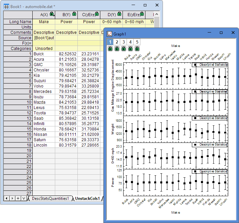The height and width of the screenshot is (223, 239).
Task: Click the second green lock in Graph1
Action: (x=117, y=49)
